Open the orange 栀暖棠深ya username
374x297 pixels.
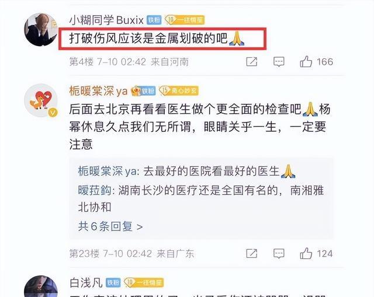[98, 91]
